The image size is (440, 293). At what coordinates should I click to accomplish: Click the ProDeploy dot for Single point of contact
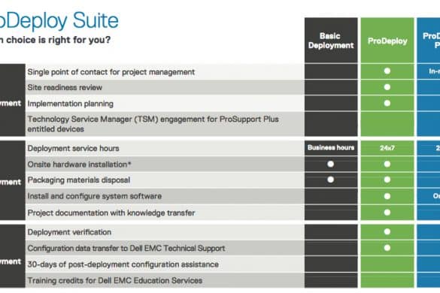(387, 71)
